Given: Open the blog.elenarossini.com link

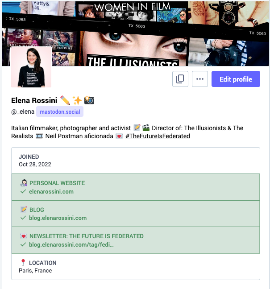Looking at the screenshot, I should tap(58, 218).
